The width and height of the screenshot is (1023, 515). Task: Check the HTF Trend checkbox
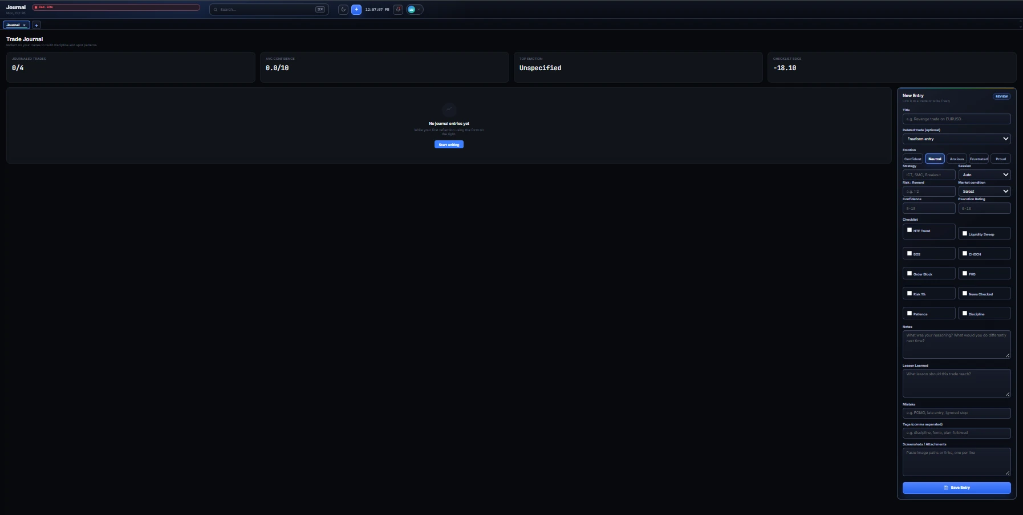point(910,230)
